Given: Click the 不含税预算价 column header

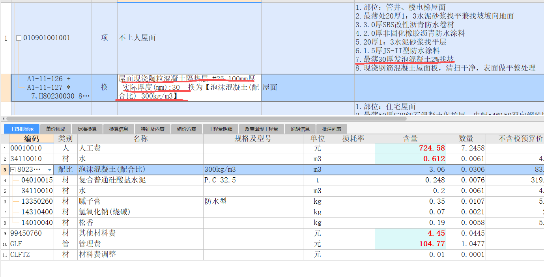Looking at the screenshot, I should click(515, 138).
